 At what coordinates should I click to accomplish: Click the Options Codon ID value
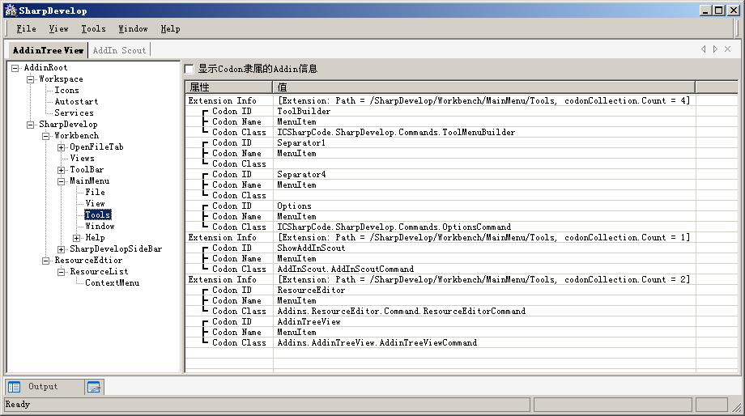point(484,206)
